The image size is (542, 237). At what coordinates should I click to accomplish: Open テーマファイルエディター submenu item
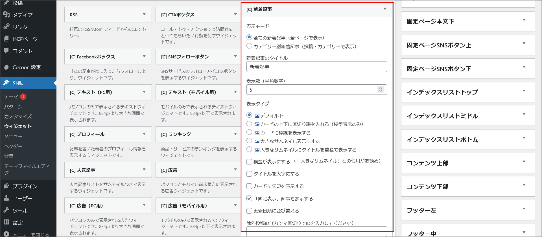coord(27,169)
